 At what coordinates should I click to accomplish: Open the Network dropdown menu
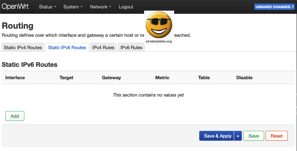[x=101, y=7]
